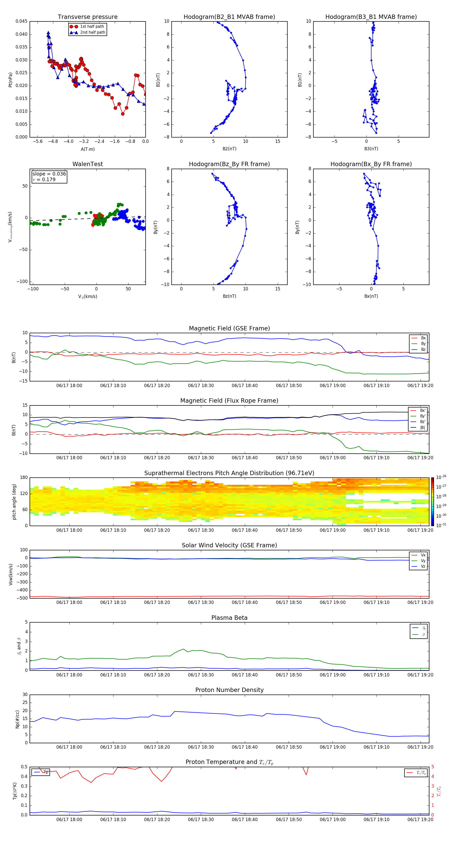Click the "Hodogram(Bz_By FR frame)" title
The width and height of the screenshot is (459, 842).
pyautogui.click(x=229, y=164)
